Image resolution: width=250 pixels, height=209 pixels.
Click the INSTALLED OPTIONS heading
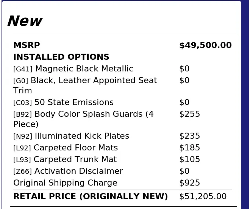pyautogui.click(x=61, y=57)
